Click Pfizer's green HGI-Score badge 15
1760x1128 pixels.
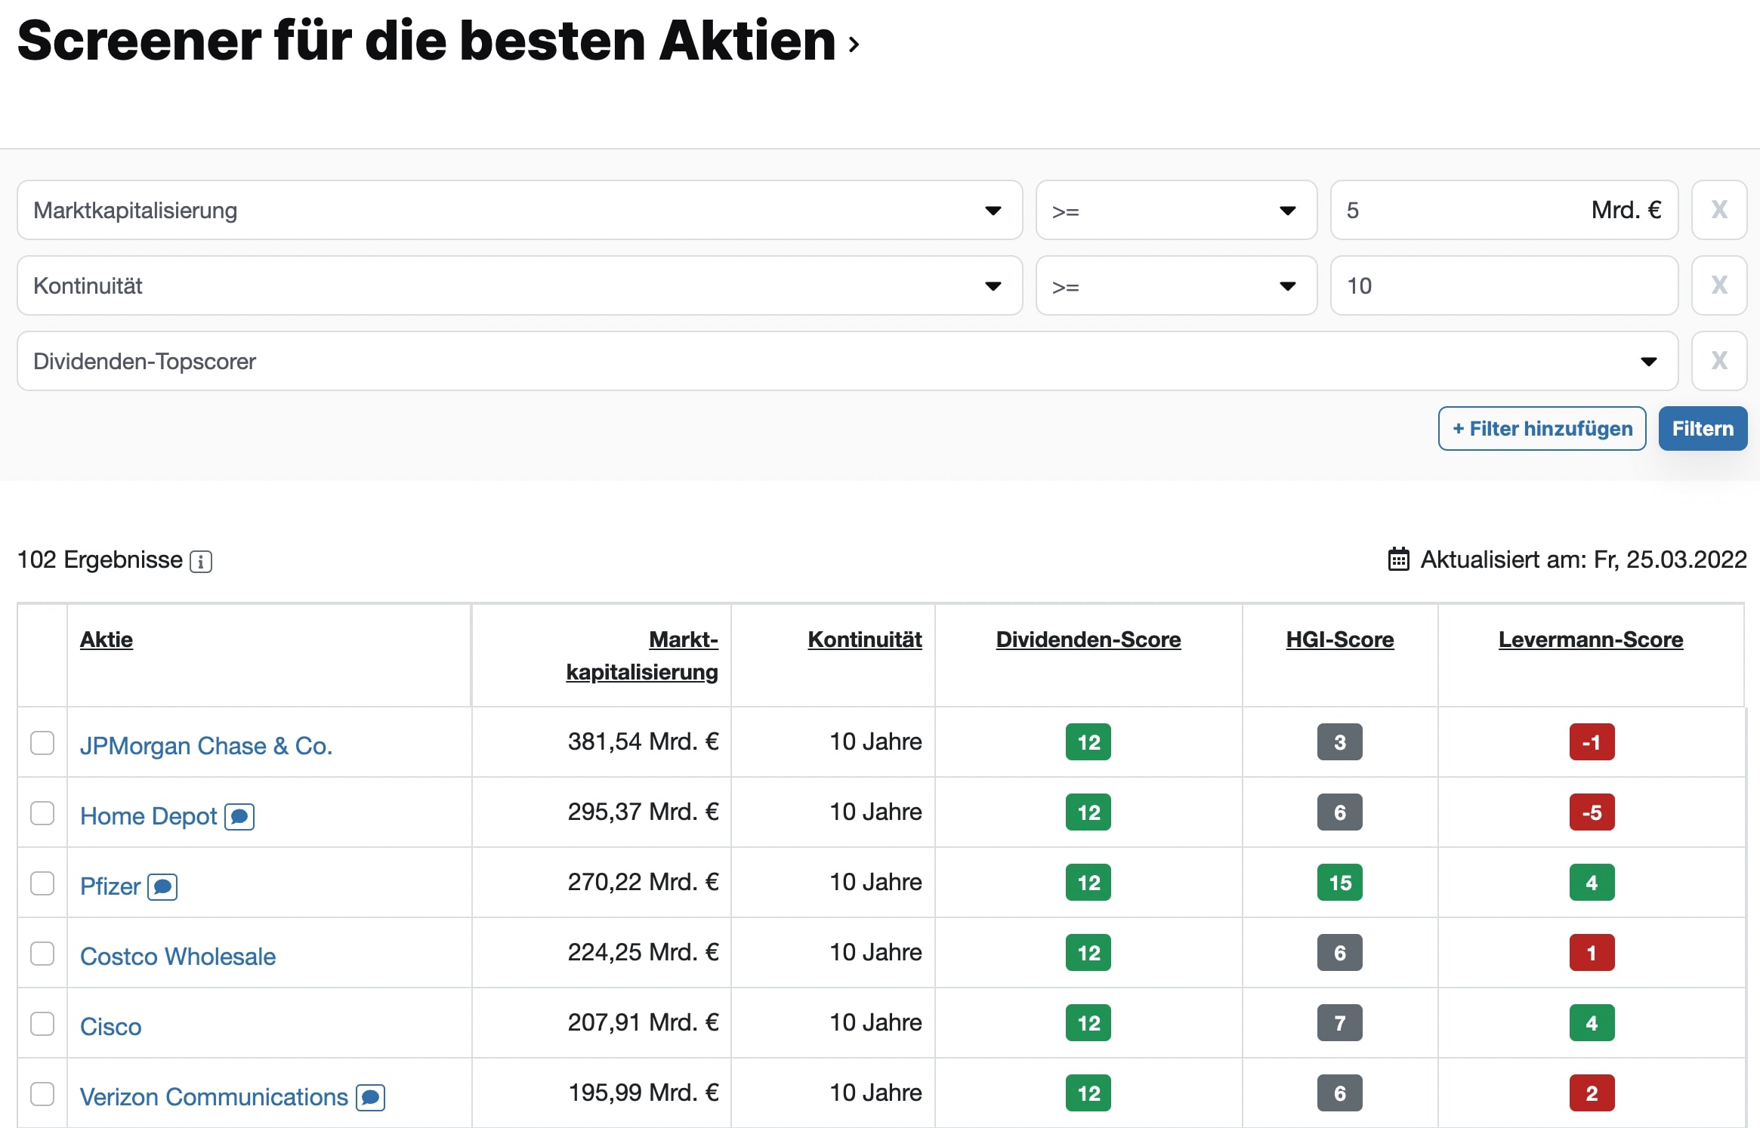click(1340, 883)
